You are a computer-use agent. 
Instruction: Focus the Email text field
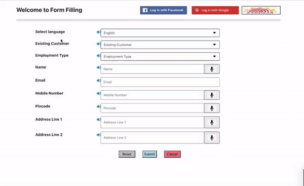click(160, 82)
